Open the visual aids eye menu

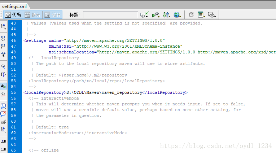point(212,15)
